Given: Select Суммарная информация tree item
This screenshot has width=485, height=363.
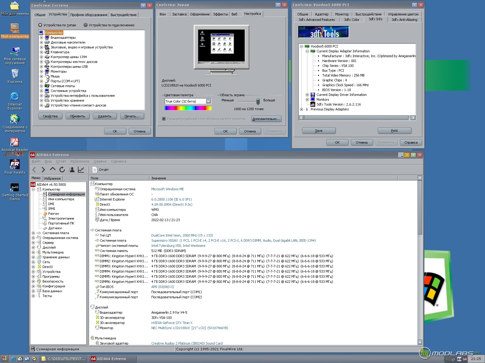Looking at the screenshot, I should coord(66,194).
